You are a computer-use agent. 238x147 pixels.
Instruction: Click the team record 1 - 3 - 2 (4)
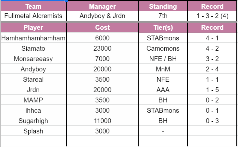click(212, 16)
